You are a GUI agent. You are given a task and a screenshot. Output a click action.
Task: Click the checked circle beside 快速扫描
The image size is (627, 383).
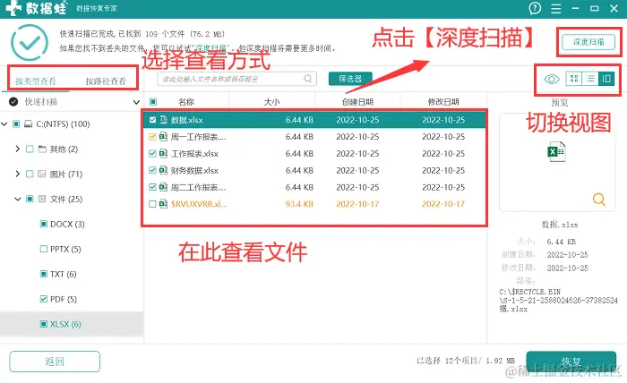[x=13, y=102]
